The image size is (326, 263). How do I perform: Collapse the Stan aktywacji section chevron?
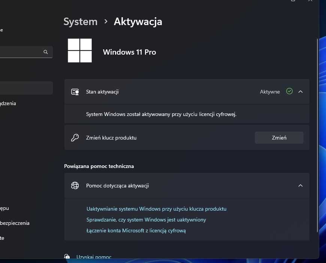[301, 92]
